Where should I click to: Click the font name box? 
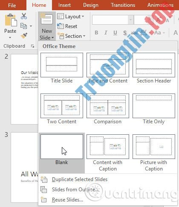coord(110,20)
